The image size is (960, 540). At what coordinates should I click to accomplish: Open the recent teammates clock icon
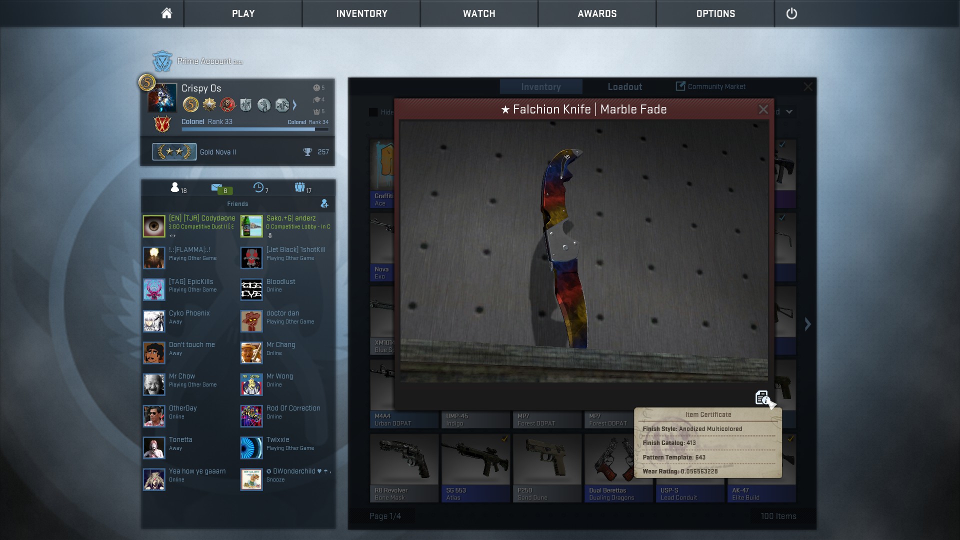[x=258, y=187]
